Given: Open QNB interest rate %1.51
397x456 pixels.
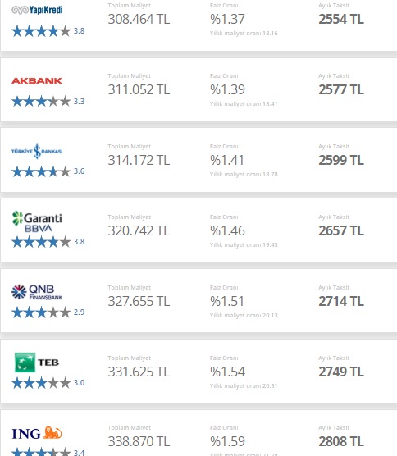Looking at the screenshot, I should [x=227, y=301].
